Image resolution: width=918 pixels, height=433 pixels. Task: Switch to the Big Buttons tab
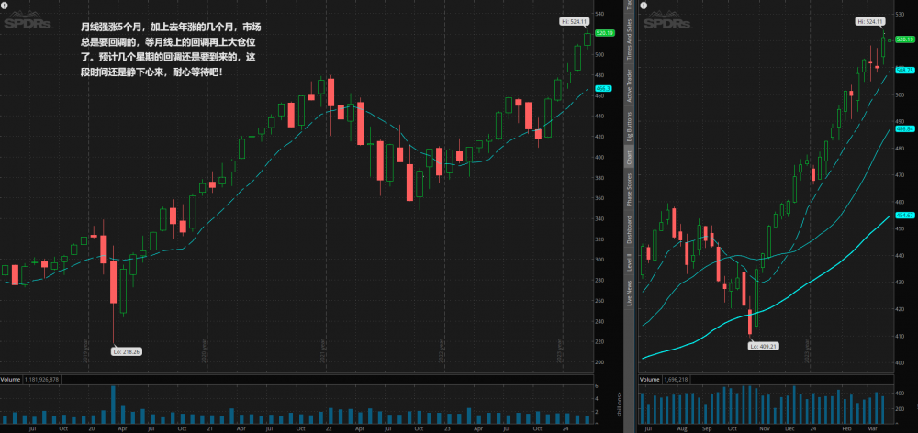630,128
